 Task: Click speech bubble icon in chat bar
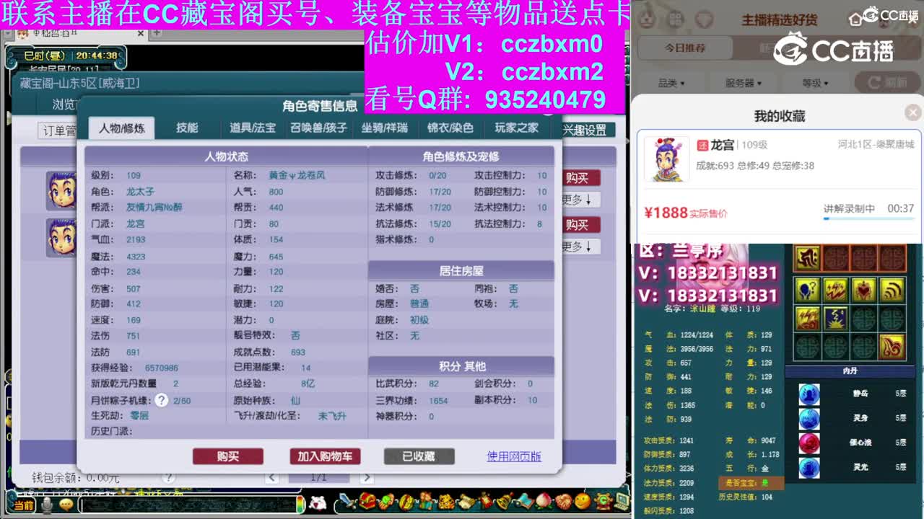(x=66, y=505)
